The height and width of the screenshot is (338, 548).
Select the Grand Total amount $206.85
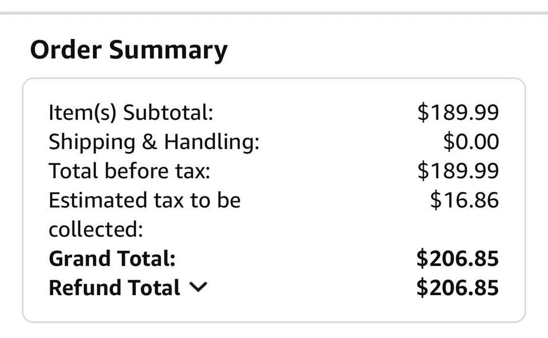point(457,259)
